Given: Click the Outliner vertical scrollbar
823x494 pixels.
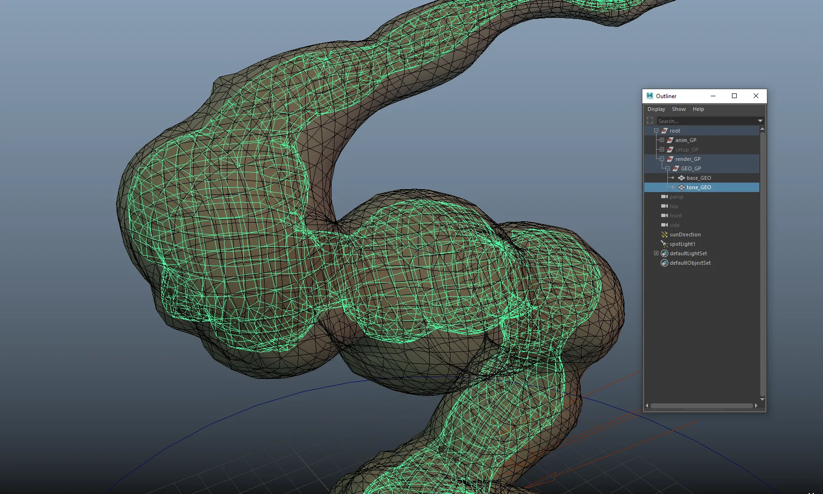Looking at the screenshot, I should tap(762, 264).
